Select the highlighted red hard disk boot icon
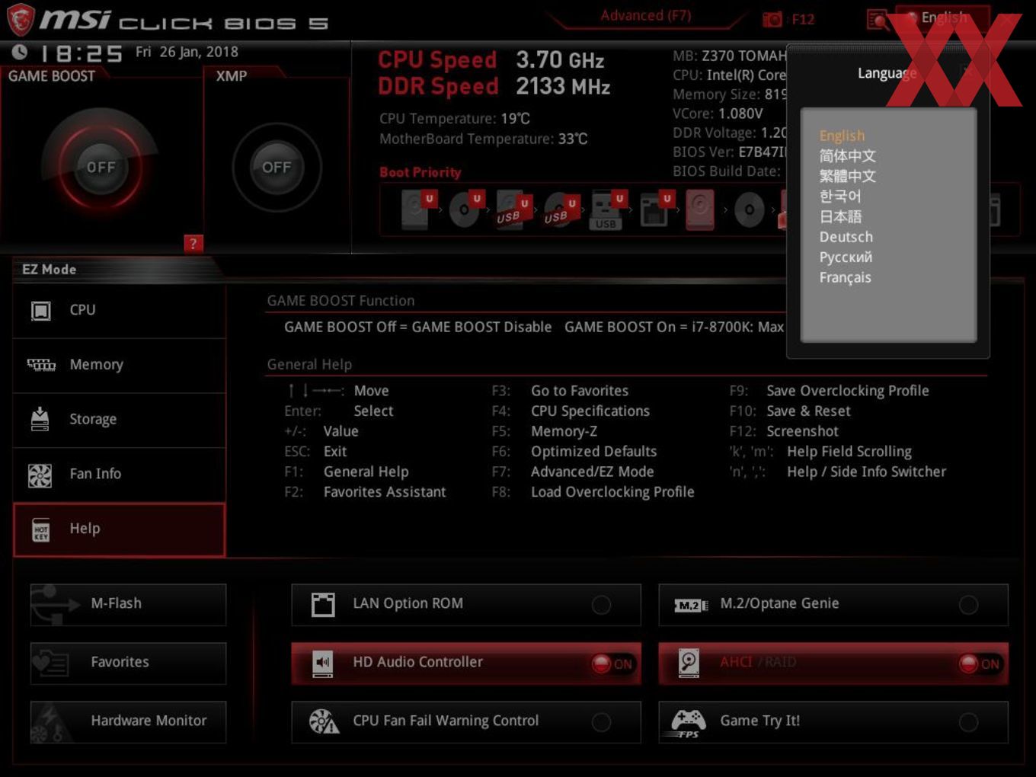This screenshot has height=777, width=1036. [700, 209]
